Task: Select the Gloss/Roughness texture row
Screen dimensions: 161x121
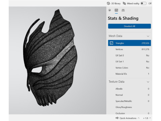Action: pos(129,107)
